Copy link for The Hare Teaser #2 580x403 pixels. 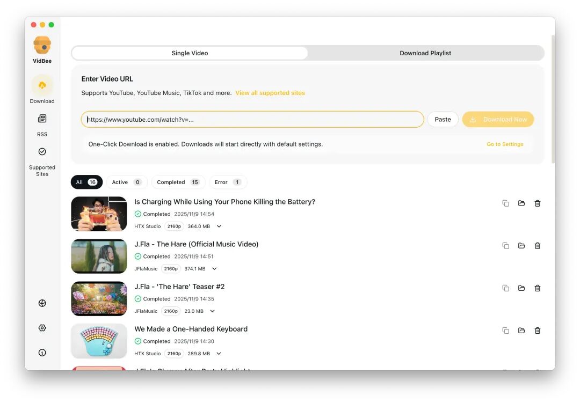pos(506,288)
